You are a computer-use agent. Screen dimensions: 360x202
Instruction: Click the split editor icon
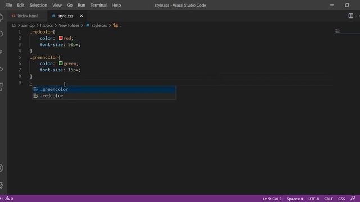click(350, 16)
